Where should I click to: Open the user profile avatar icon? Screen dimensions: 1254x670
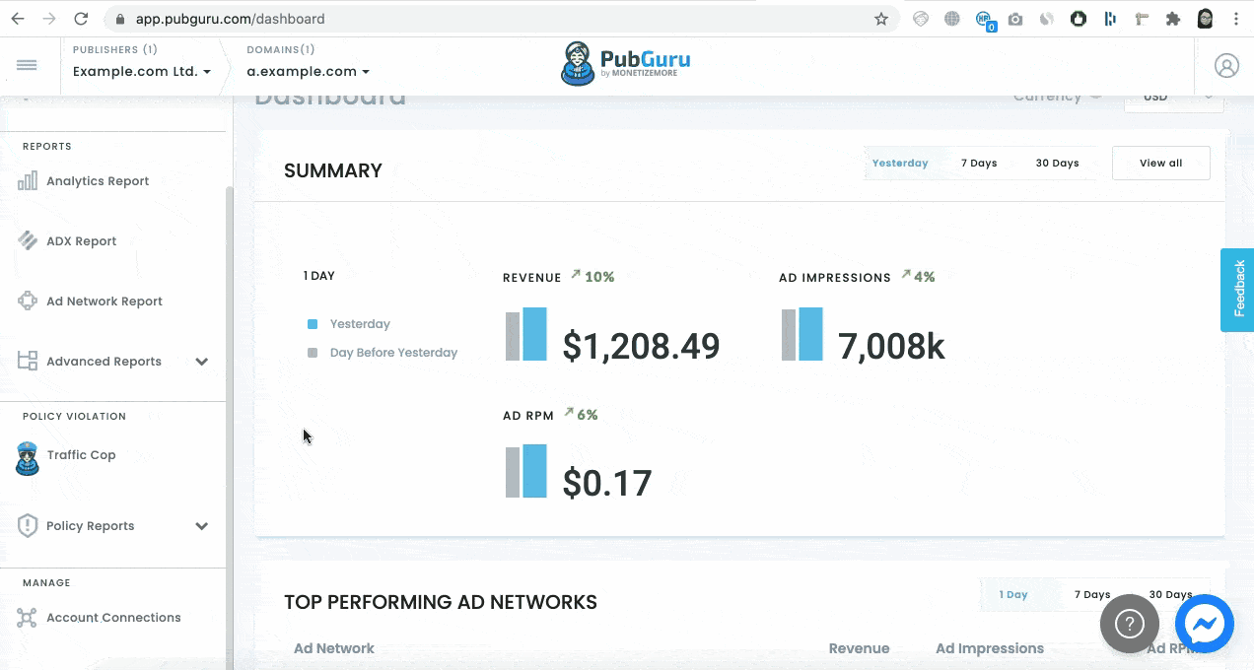click(x=1226, y=66)
